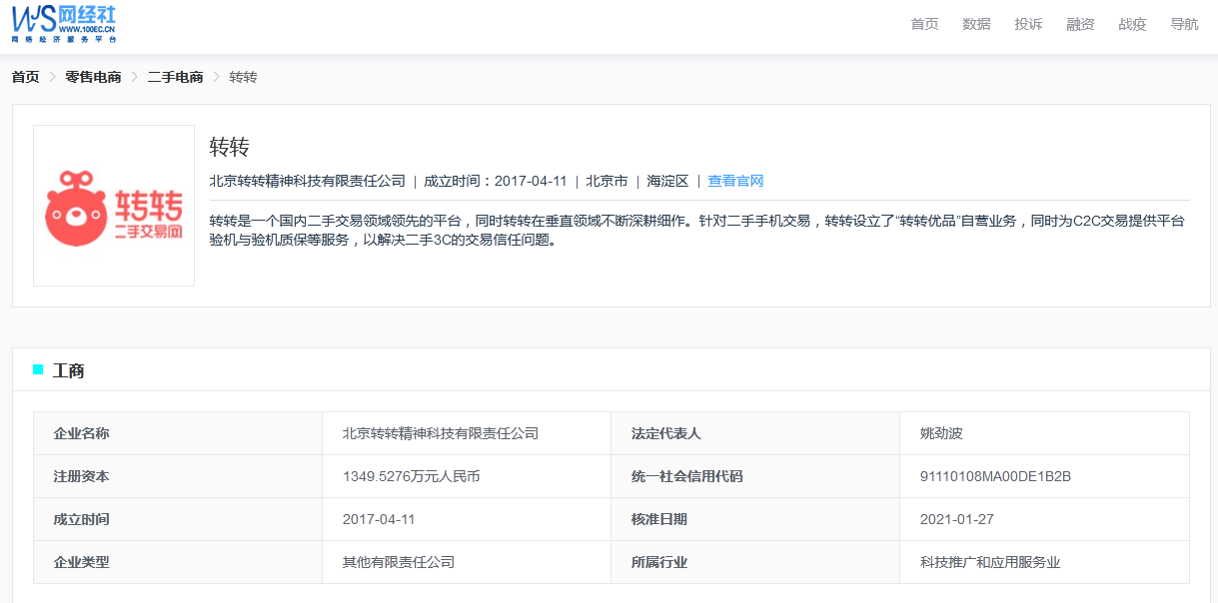Click the 所属行业 label cell
Screen dimensions: 1218x603
click(755, 562)
